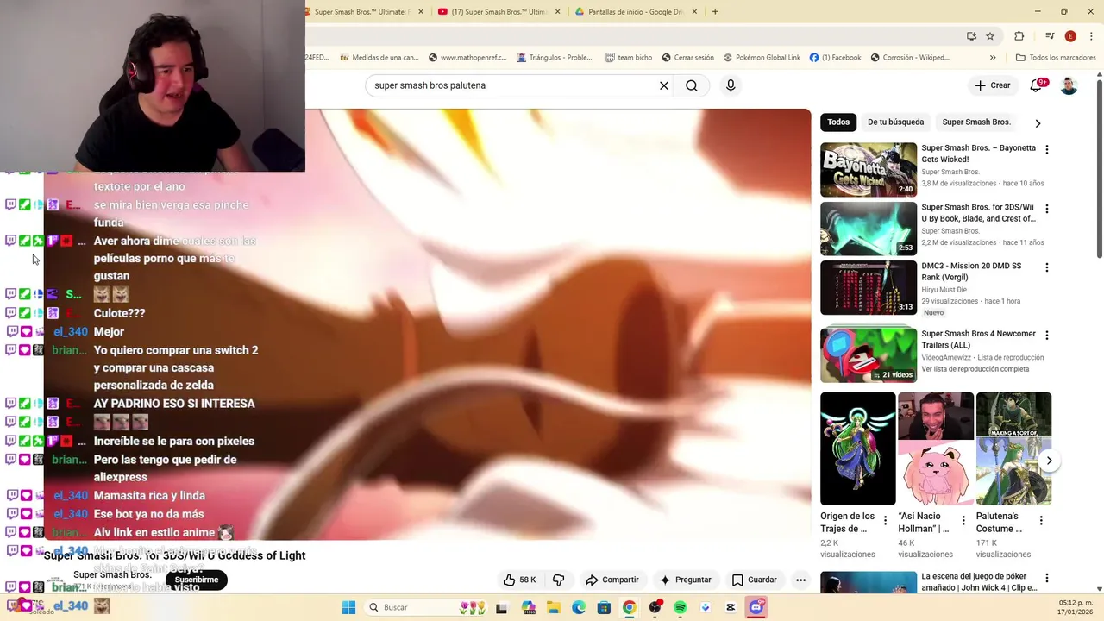This screenshot has height=621, width=1104.
Task: Open By Book, Blade, and Crest video thumbnail
Action: point(869,229)
